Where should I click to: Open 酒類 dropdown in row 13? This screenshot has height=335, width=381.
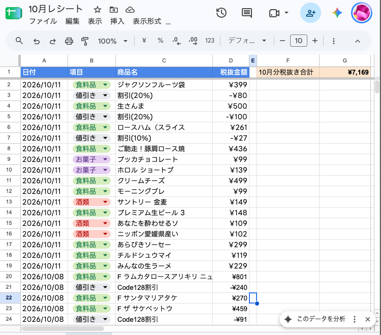[x=105, y=202]
